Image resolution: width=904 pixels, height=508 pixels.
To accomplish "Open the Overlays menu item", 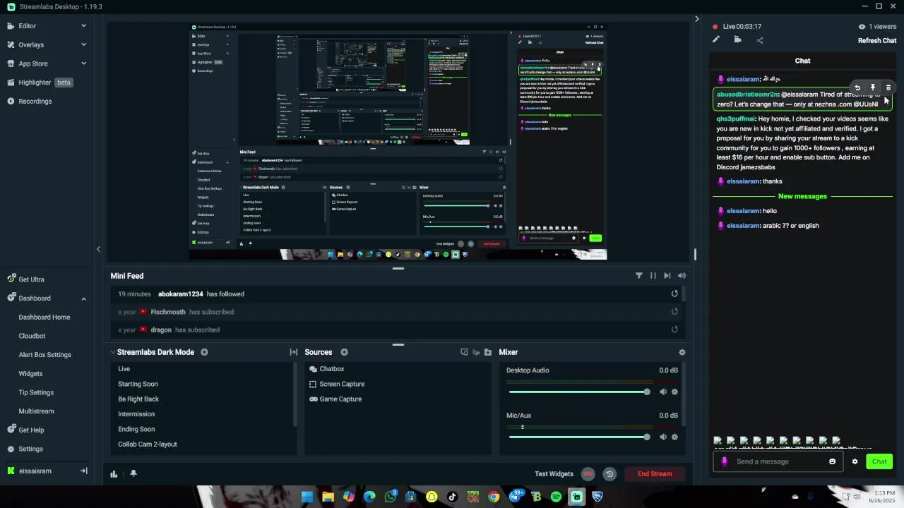I will point(31,44).
